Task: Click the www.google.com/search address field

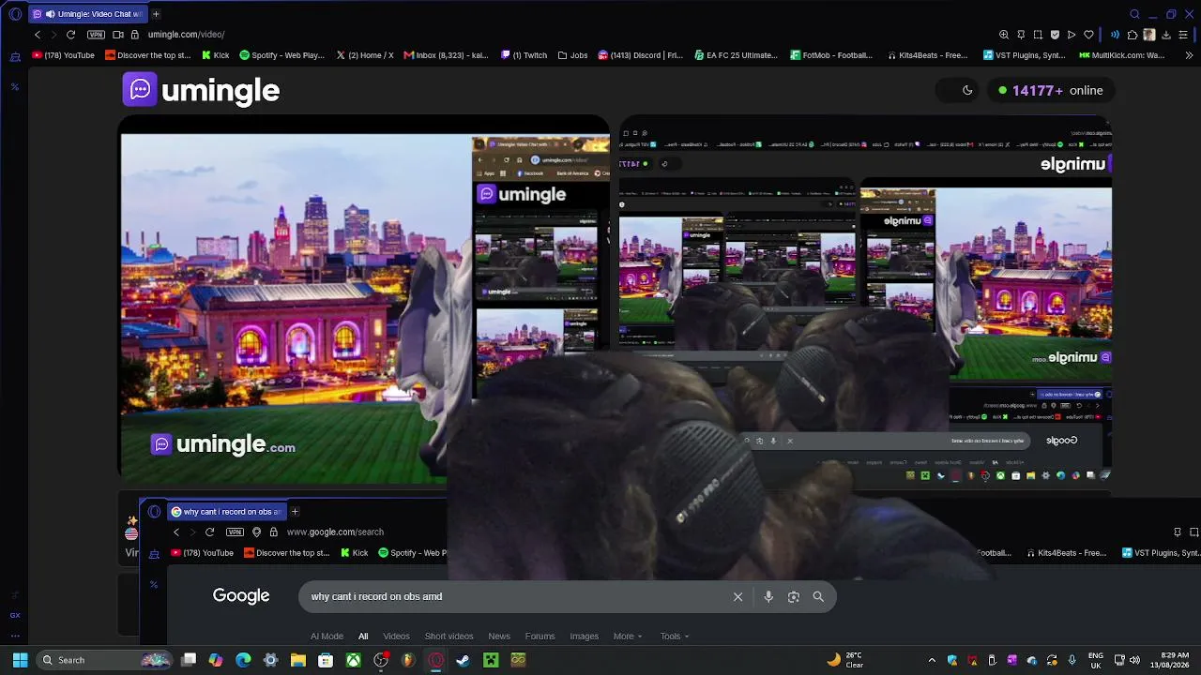Action: click(335, 532)
